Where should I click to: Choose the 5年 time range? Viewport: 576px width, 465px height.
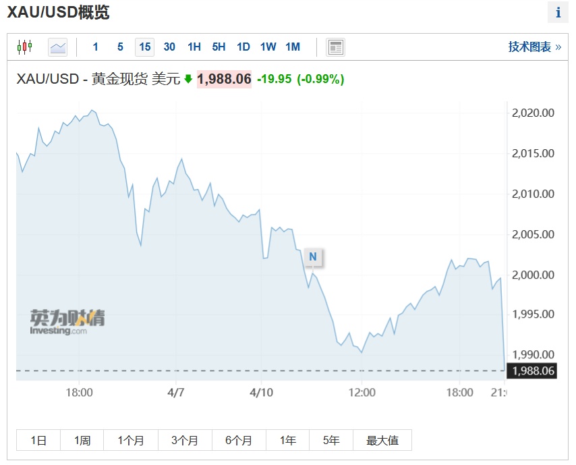pyautogui.click(x=331, y=440)
